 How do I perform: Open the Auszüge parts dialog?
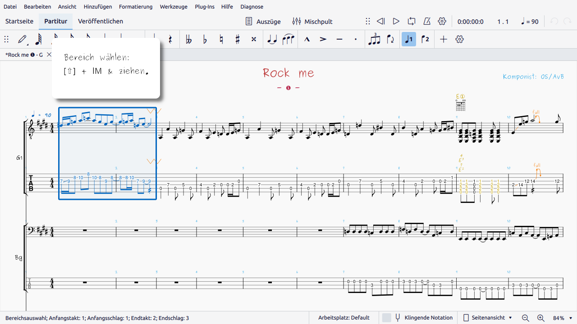point(263,21)
